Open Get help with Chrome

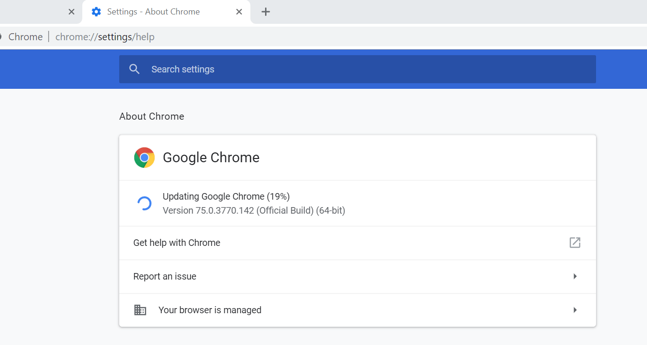pos(358,243)
